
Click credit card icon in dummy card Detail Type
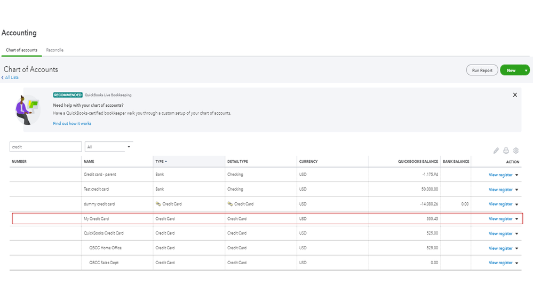(230, 204)
